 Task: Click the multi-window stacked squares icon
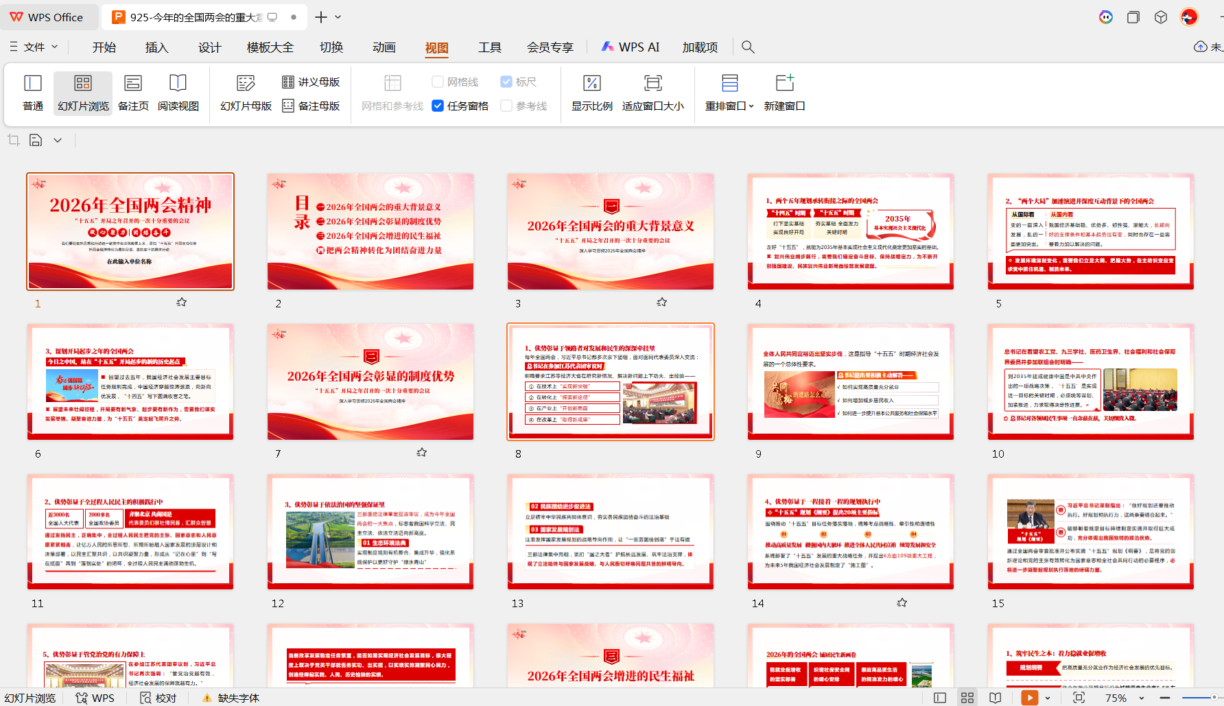click(x=1133, y=17)
